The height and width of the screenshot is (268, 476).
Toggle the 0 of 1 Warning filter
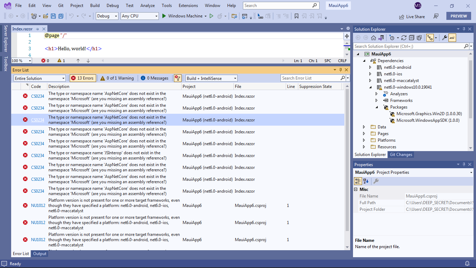(117, 78)
